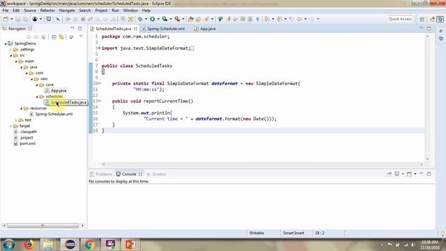Maximize the editor area
446x251 pixels.
429,29
